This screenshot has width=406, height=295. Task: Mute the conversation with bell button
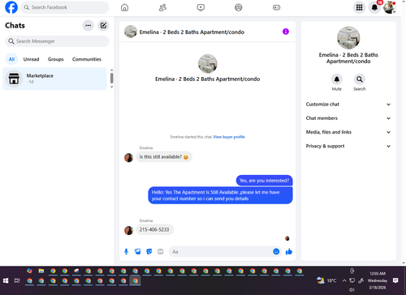337,79
